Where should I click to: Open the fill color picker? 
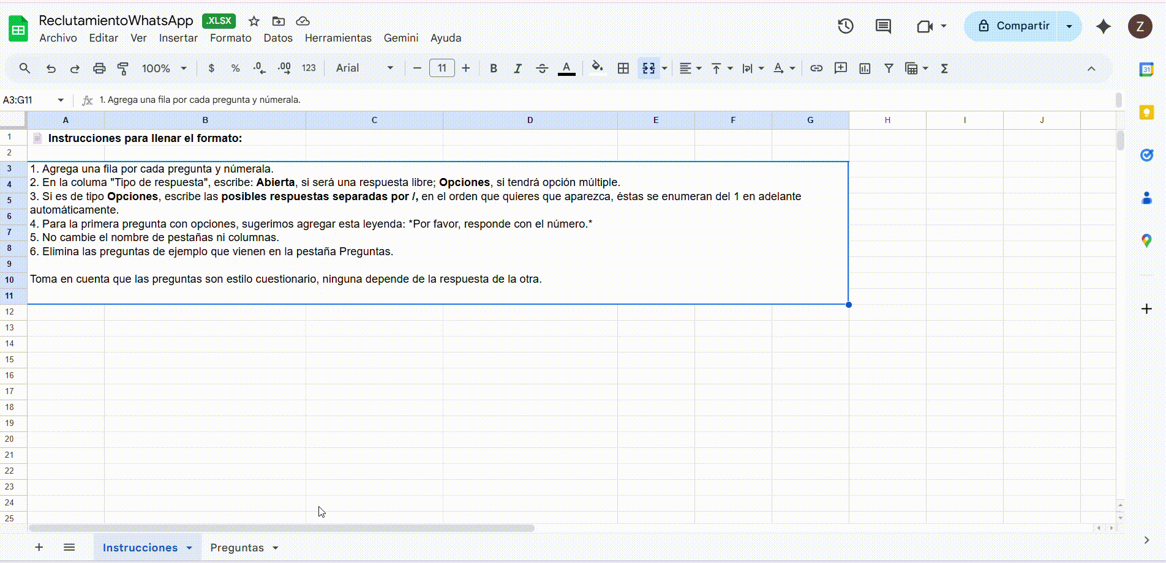click(597, 67)
